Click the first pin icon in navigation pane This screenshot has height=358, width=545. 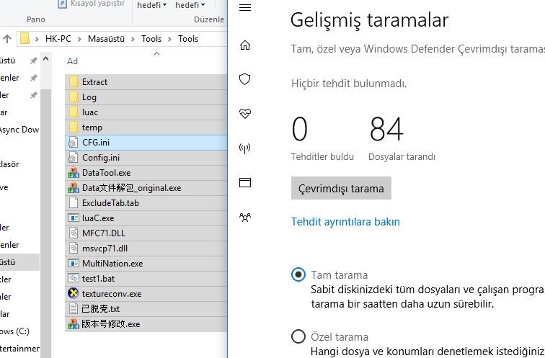click(33, 61)
